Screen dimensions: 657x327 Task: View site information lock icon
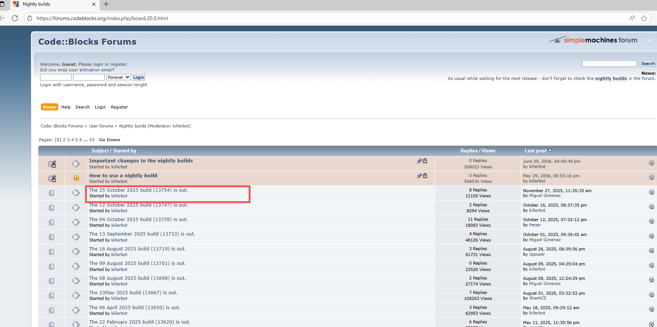tap(30, 18)
